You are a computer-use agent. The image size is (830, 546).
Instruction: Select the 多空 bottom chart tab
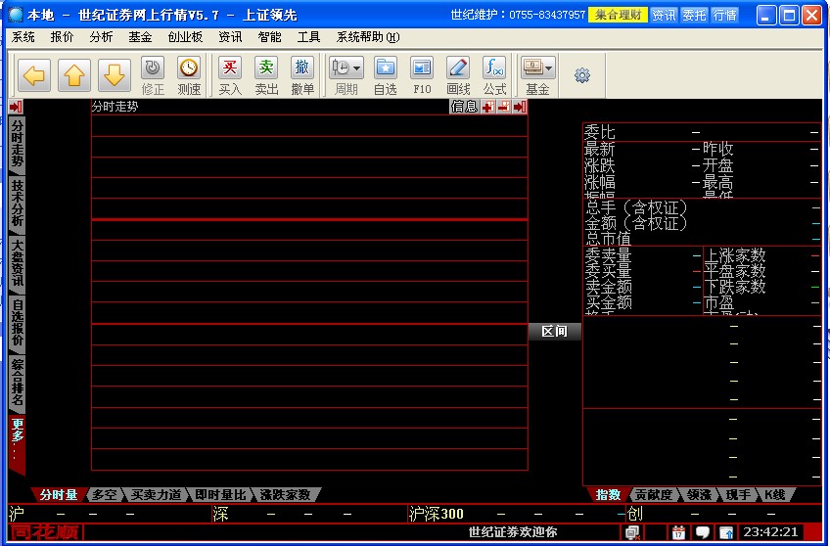point(105,495)
